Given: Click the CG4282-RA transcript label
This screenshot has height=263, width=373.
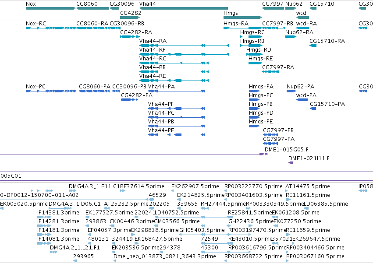Looking at the screenshot, I should coord(136,32).
